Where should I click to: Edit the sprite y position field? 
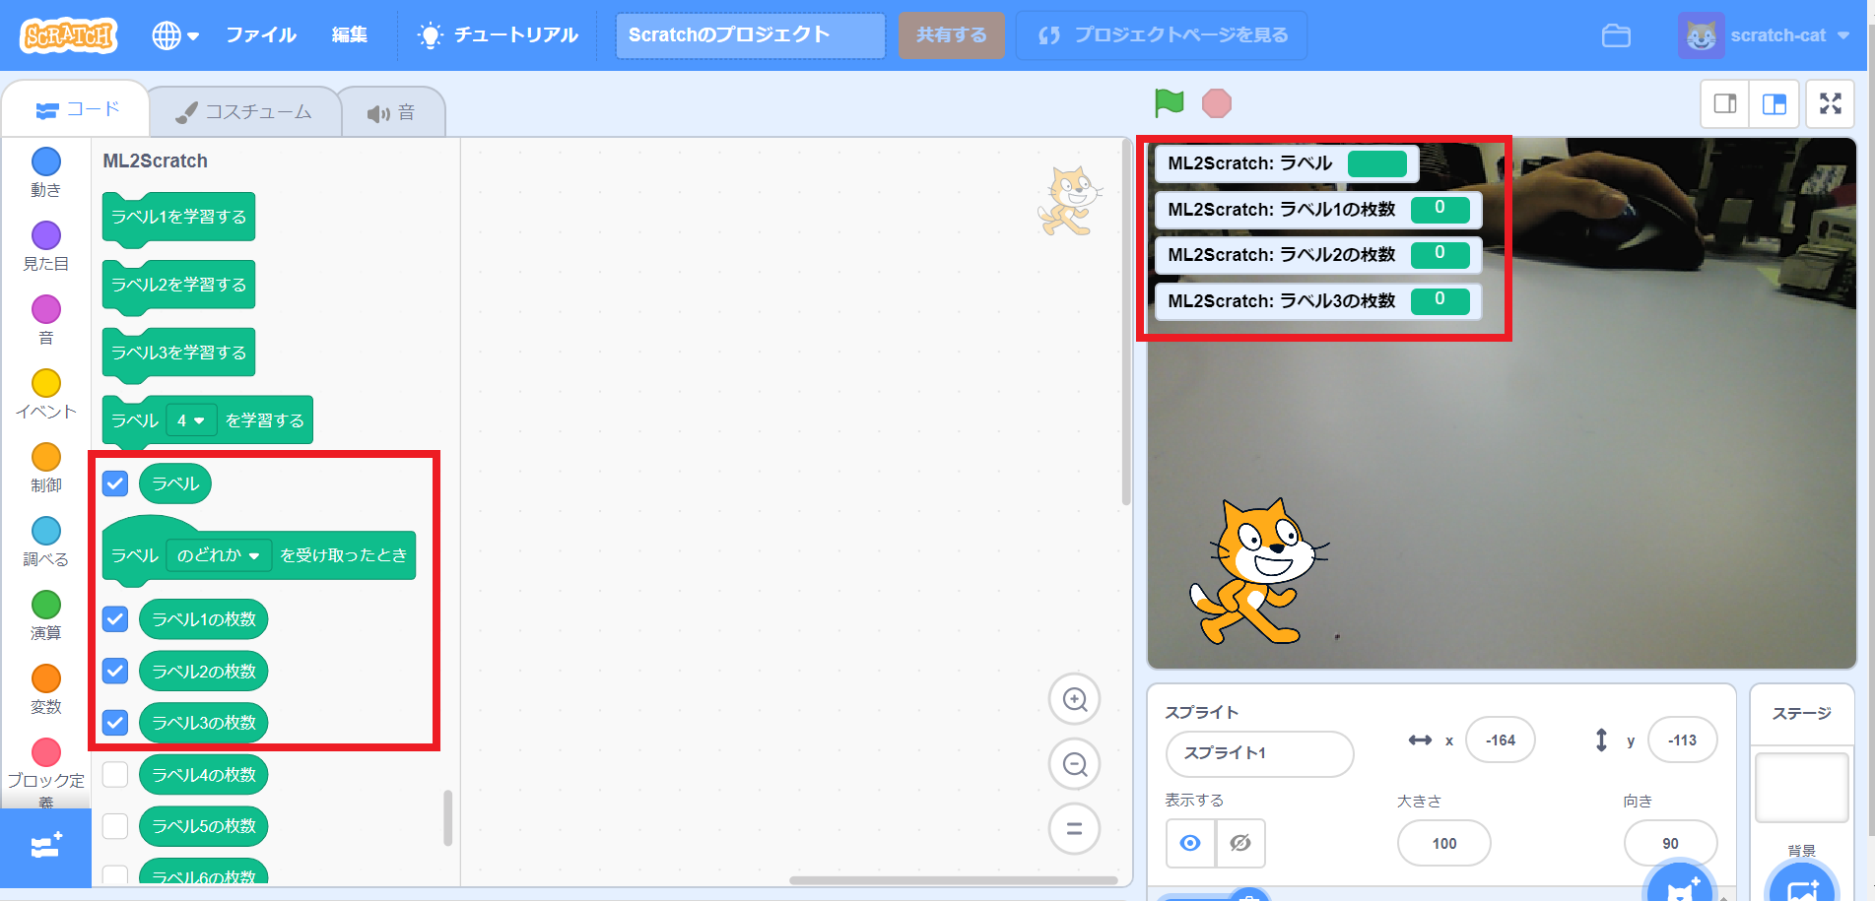(1682, 740)
